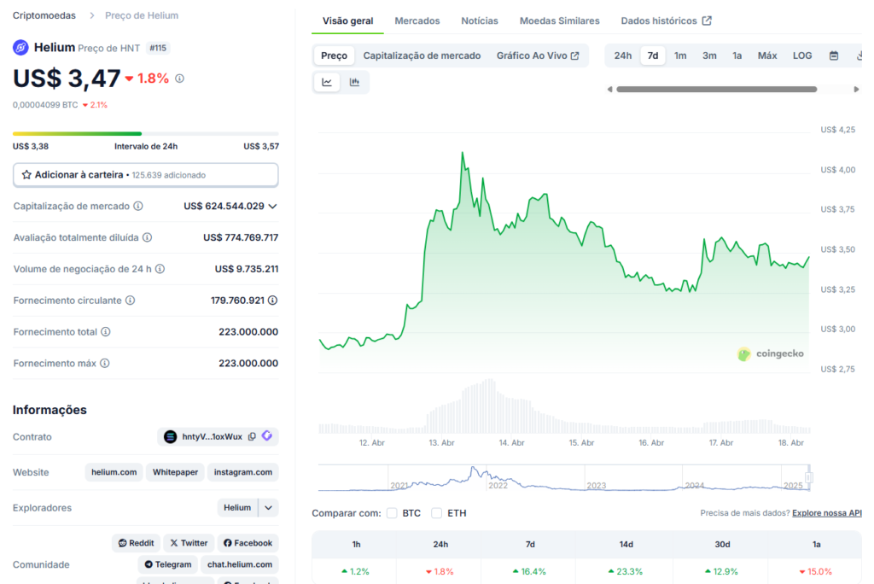Show info for Fornecimento total

(105, 332)
